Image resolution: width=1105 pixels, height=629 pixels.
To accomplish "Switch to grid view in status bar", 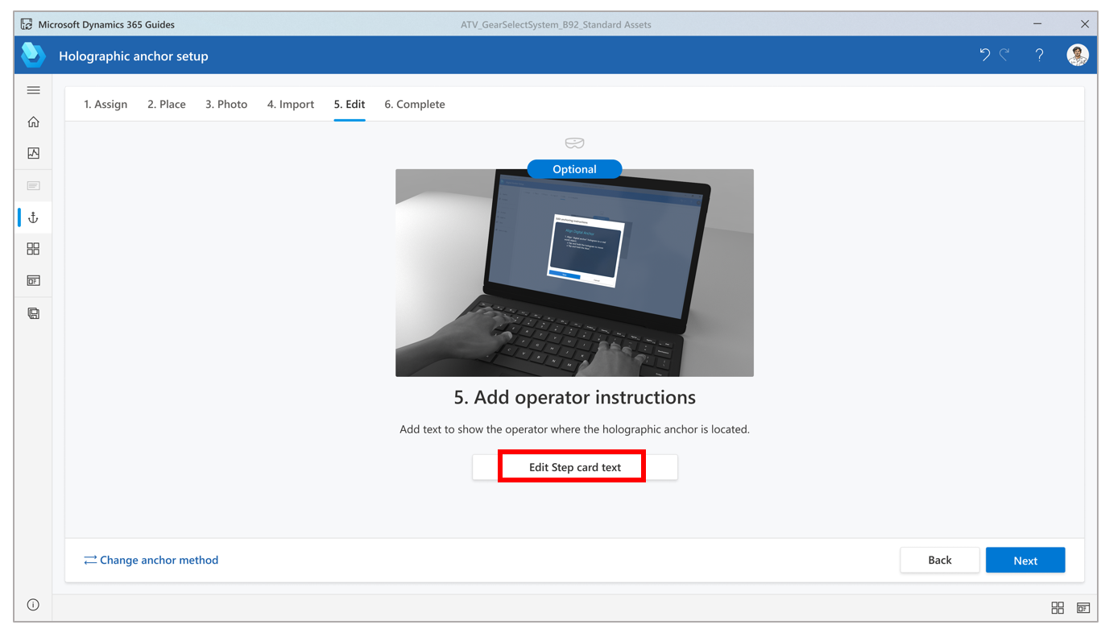I will [x=1057, y=608].
